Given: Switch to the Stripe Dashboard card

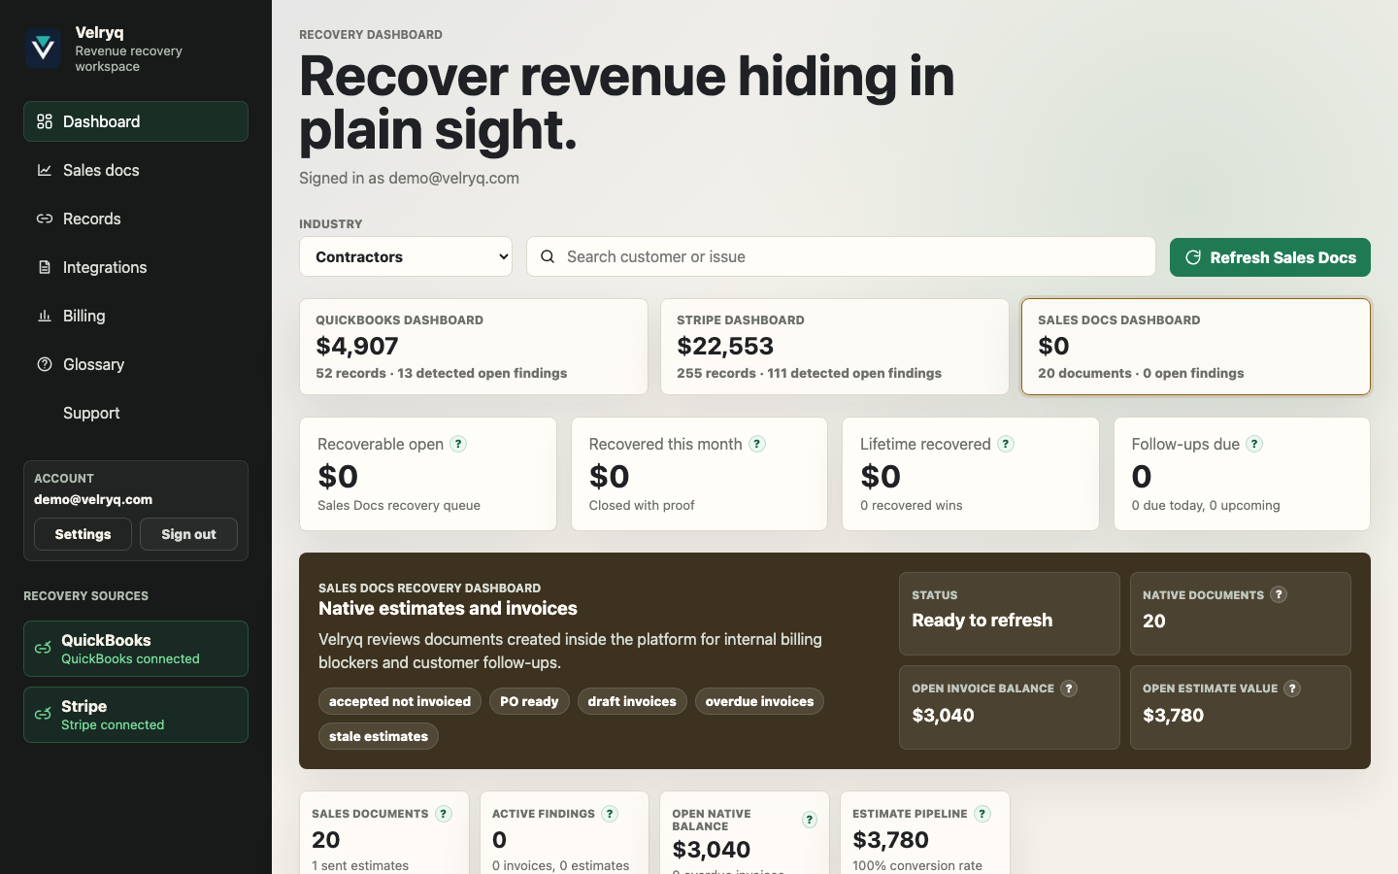Looking at the screenshot, I should (x=835, y=347).
